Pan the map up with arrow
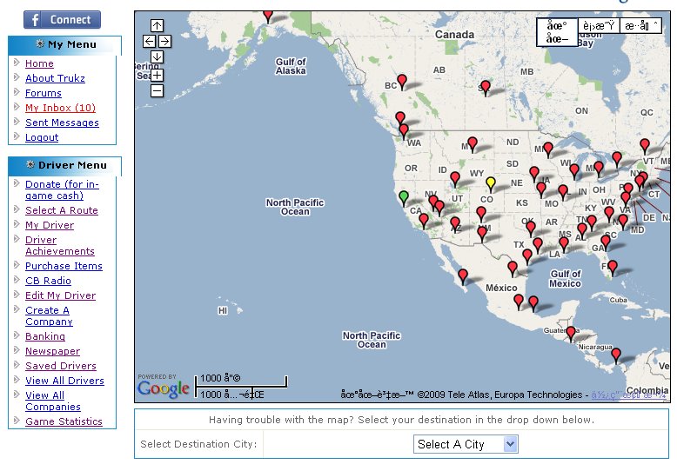This screenshot has height=471, width=677. (158, 25)
